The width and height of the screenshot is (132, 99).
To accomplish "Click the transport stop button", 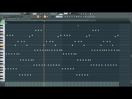I will pyautogui.click(x=29, y=14).
